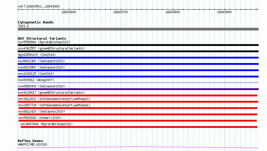Click the 16643700 ruler position
The width and height of the screenshot is (267, 151).
121,12
